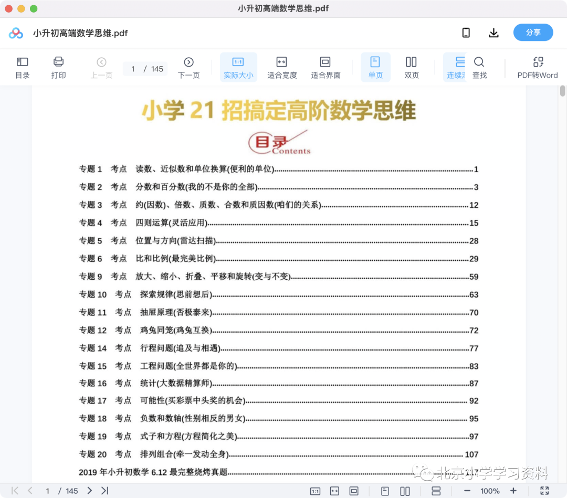The height and width of the screenshot is (498, 567).
Task: Open 专题 1 读数、近似数和单位换算 entry
Action: (x=278, y=169)
